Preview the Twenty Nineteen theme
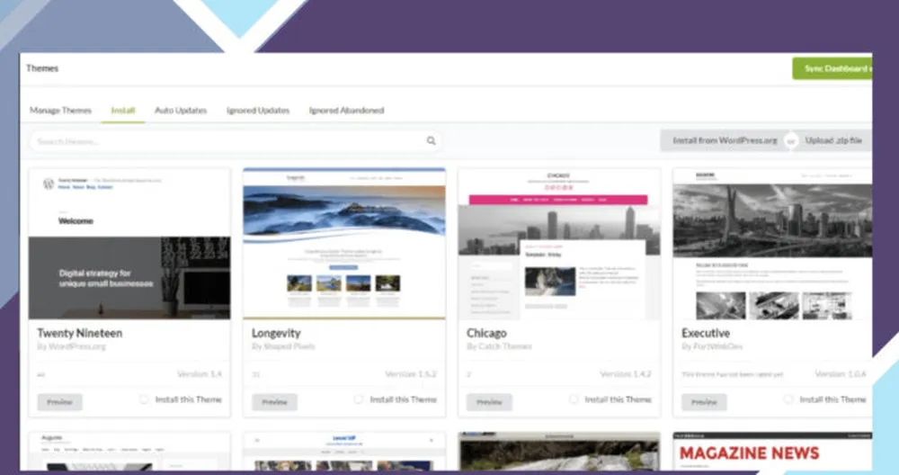Image resolution: width=899 pixels, height=475 pixels. 59,402
